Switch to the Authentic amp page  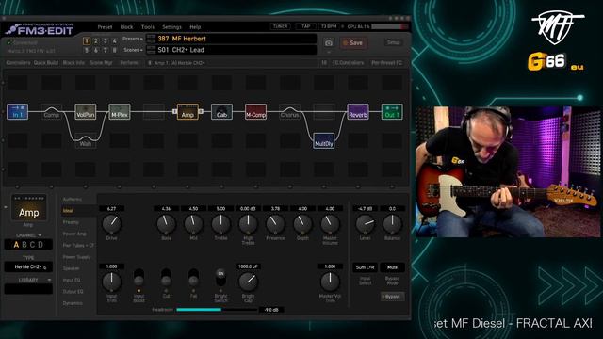tap(73, 199)
